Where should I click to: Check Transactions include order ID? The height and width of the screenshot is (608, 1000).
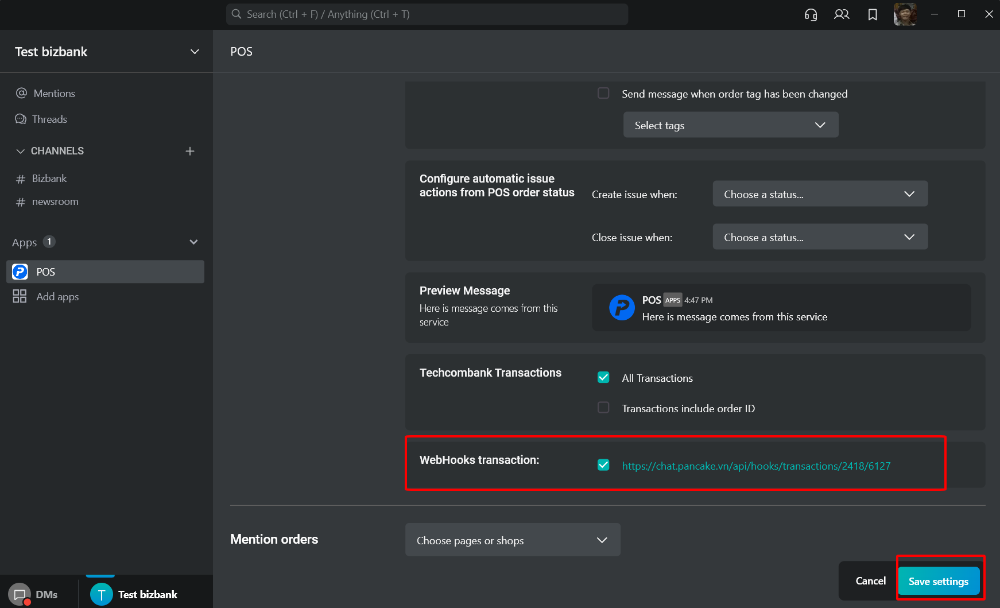click(603, 408)
